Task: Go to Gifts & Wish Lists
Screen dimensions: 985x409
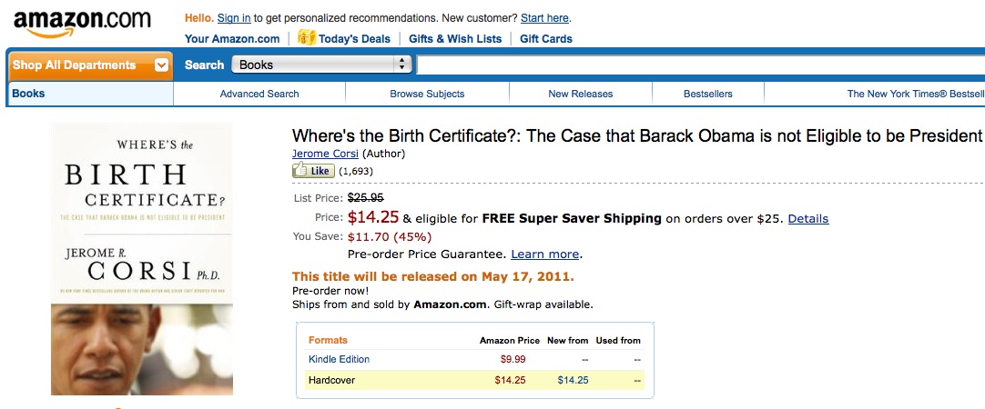Action: [x=455, y=39]
